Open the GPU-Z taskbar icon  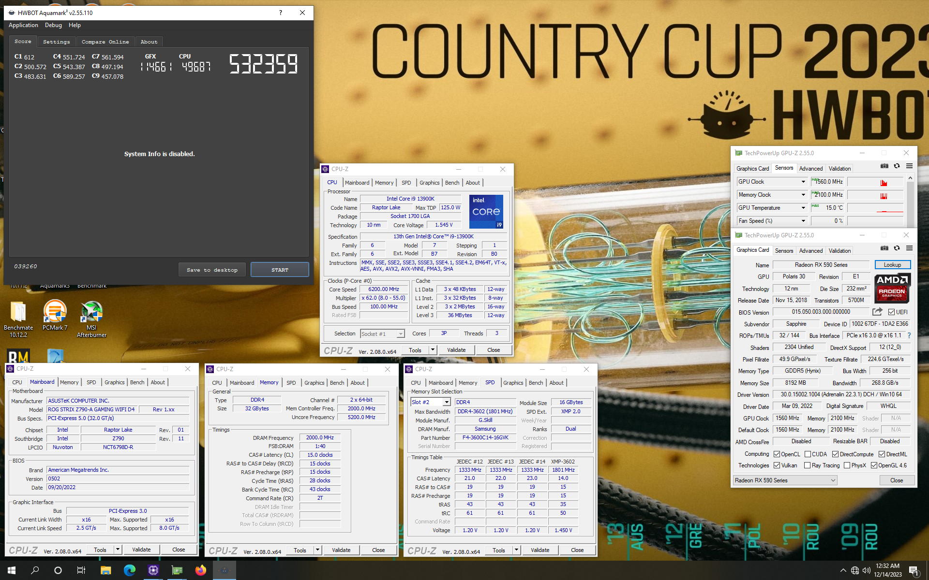[x=177, y=570]
